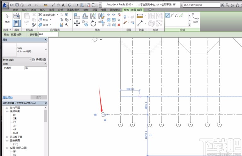Switch to the 修改 | 放置 轴网 tab
The width and height of the screenshot is (242, 156).
pos(133,10)
